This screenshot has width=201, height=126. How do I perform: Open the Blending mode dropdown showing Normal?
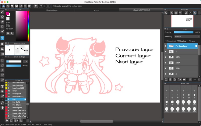187,37
